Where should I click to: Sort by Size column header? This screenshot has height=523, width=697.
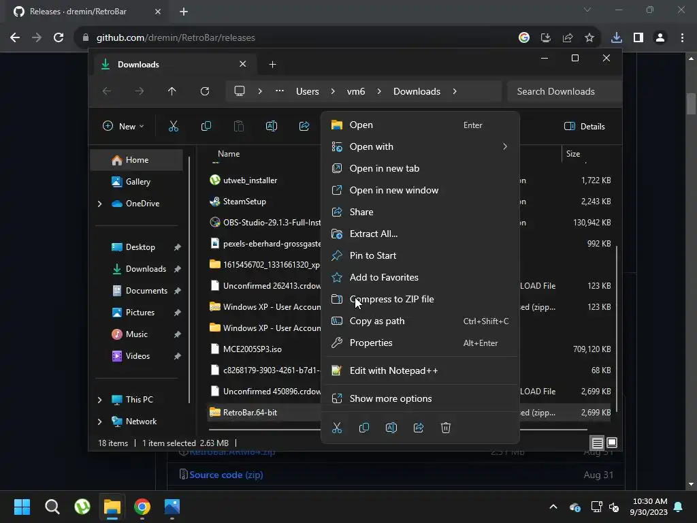coord(573,154)
